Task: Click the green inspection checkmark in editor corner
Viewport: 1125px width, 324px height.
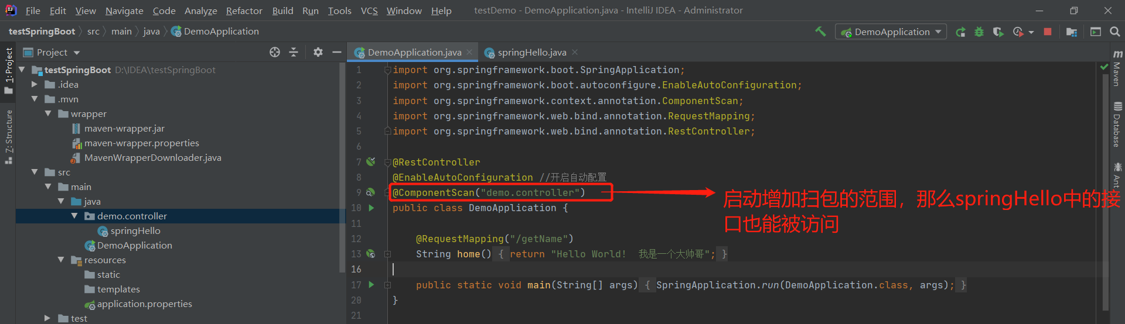Action: 1104,68
